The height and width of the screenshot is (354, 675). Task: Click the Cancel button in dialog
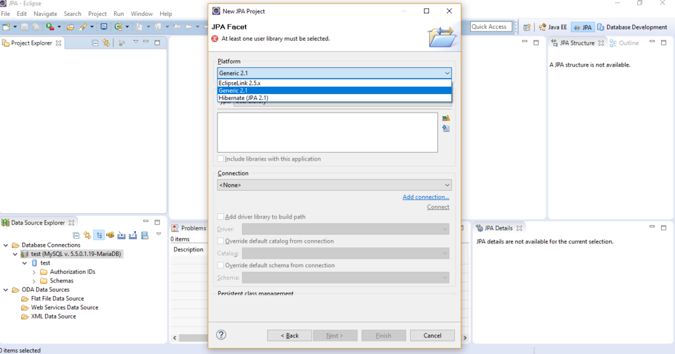432,336
